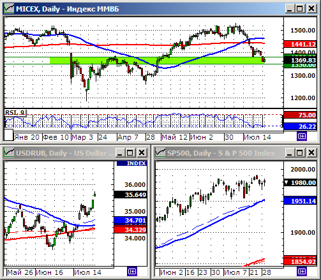Click the red 1854.92 label in SP500
321x280 pixels.
point(300,262)
